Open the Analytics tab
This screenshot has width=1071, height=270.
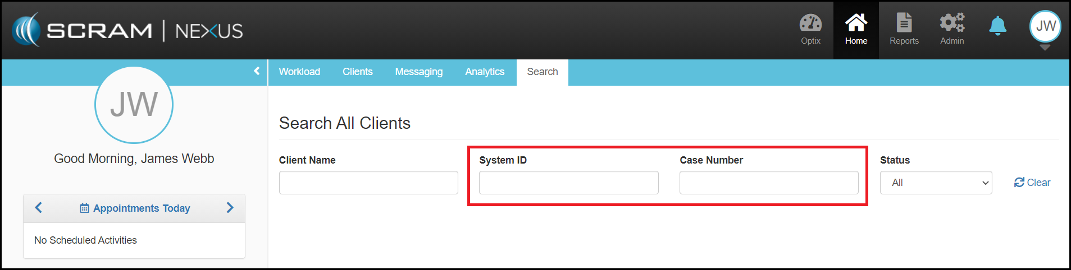(484, 72)
